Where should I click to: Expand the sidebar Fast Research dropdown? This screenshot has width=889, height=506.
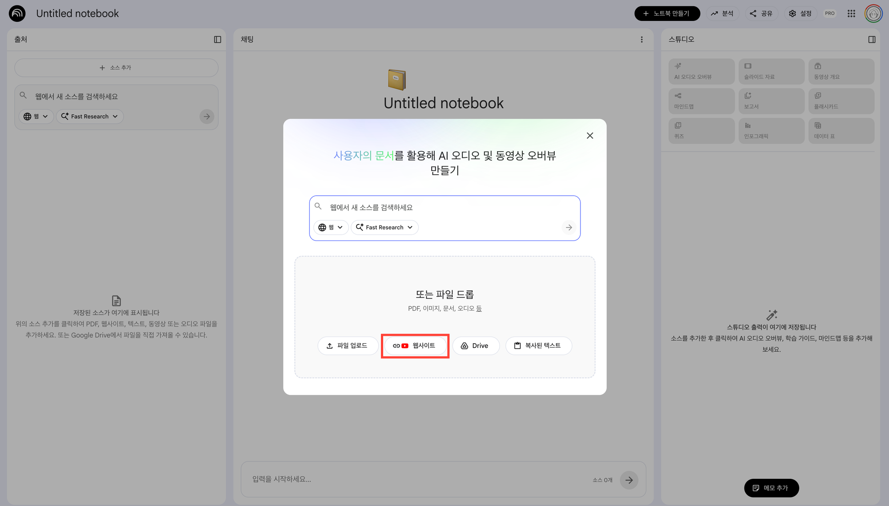click(90, 116)
